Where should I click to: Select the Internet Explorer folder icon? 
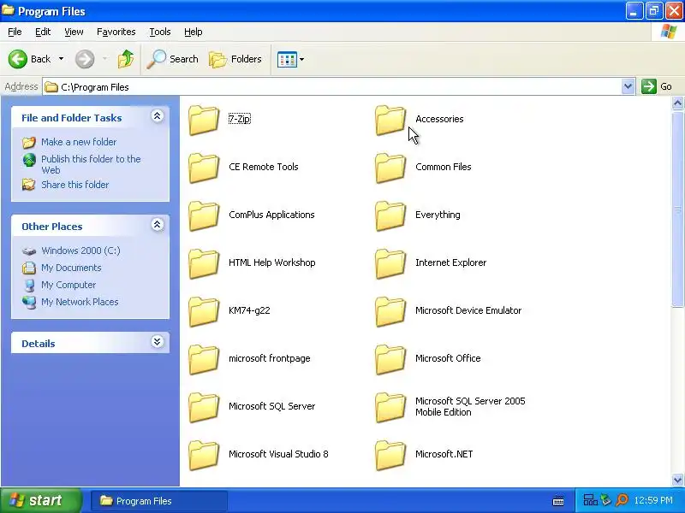tap(390, 264)
